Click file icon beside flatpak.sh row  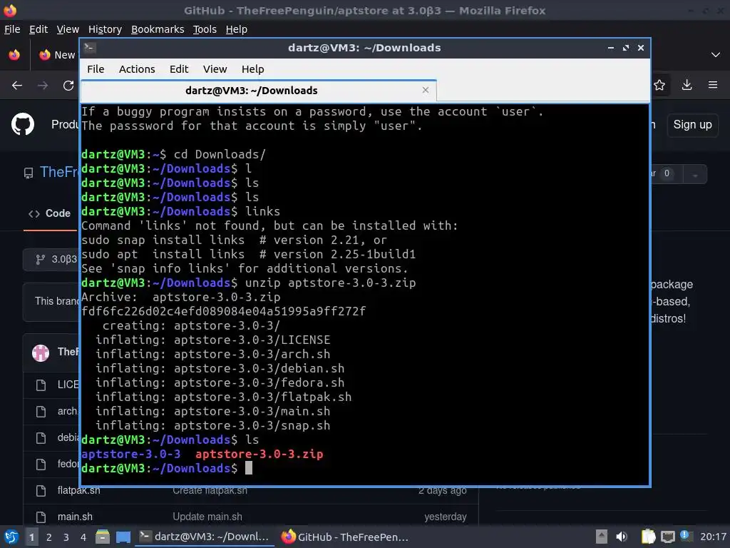coord(41,491)
